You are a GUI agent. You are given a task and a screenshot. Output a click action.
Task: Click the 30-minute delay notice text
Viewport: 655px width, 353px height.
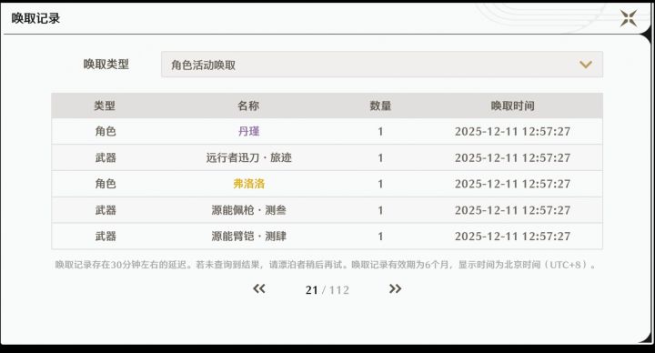click(x=326, y=265)
